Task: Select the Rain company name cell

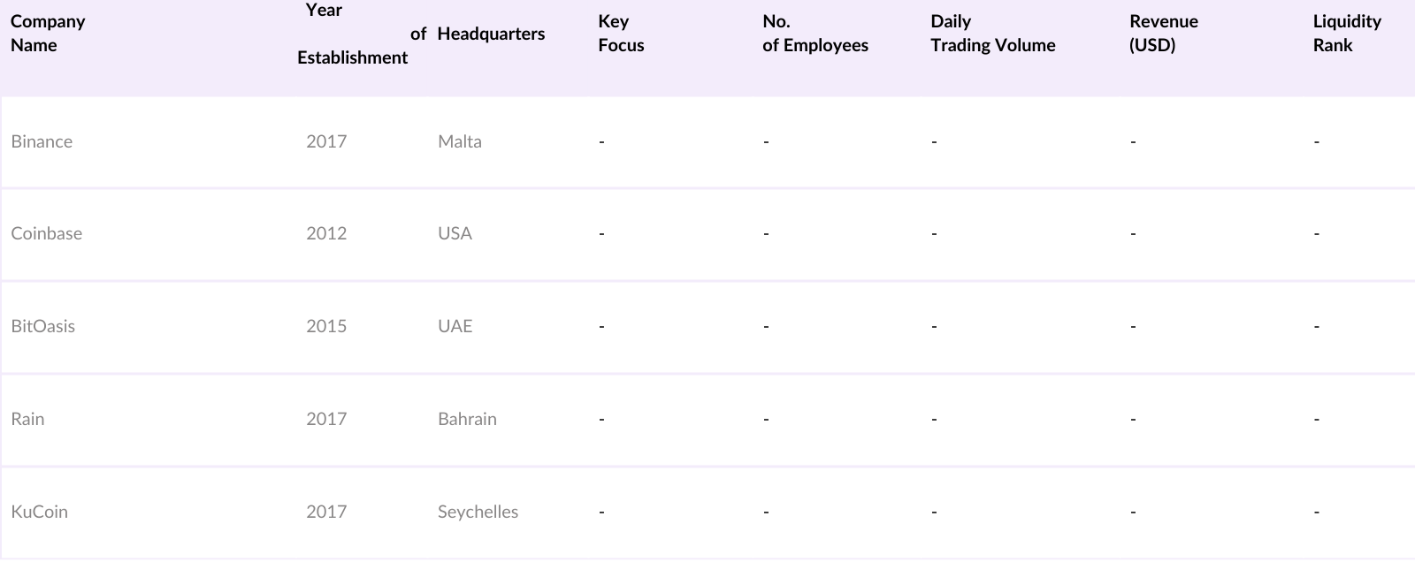Action: (x=27, y=419)
